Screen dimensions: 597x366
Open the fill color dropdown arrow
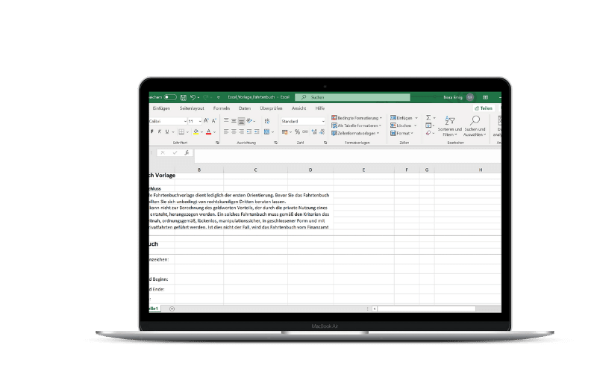201,132
